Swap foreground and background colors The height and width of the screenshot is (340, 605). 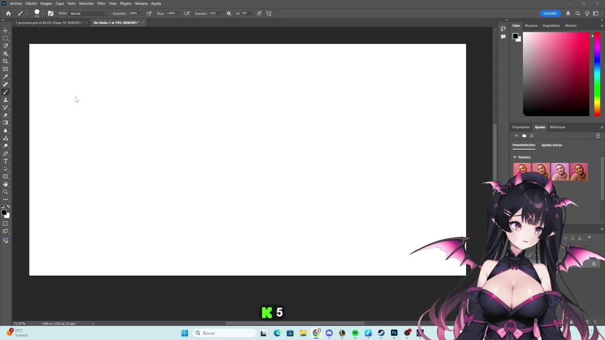(8, 207)
